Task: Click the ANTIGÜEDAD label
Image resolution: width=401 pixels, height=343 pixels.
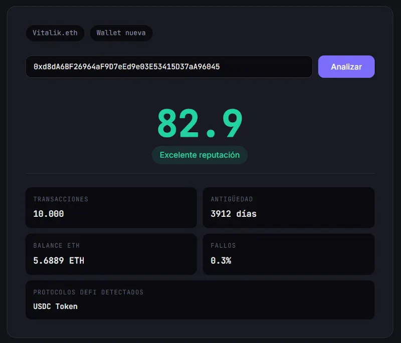Action: point(232,199)
